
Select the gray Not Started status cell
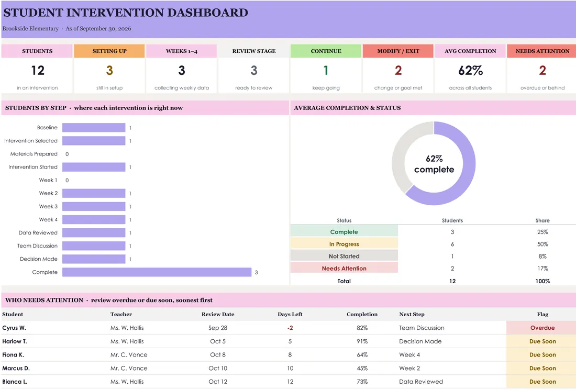[344, 256]
